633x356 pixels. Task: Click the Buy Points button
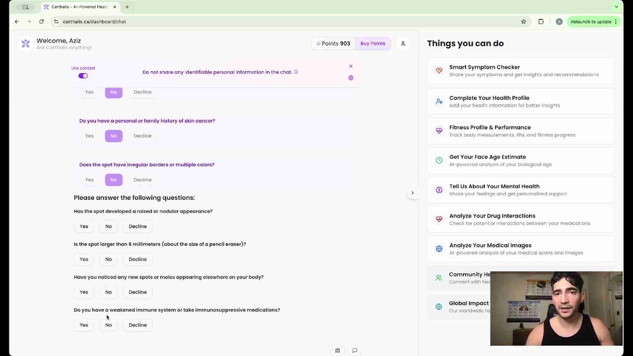click(x=373, y=44)
